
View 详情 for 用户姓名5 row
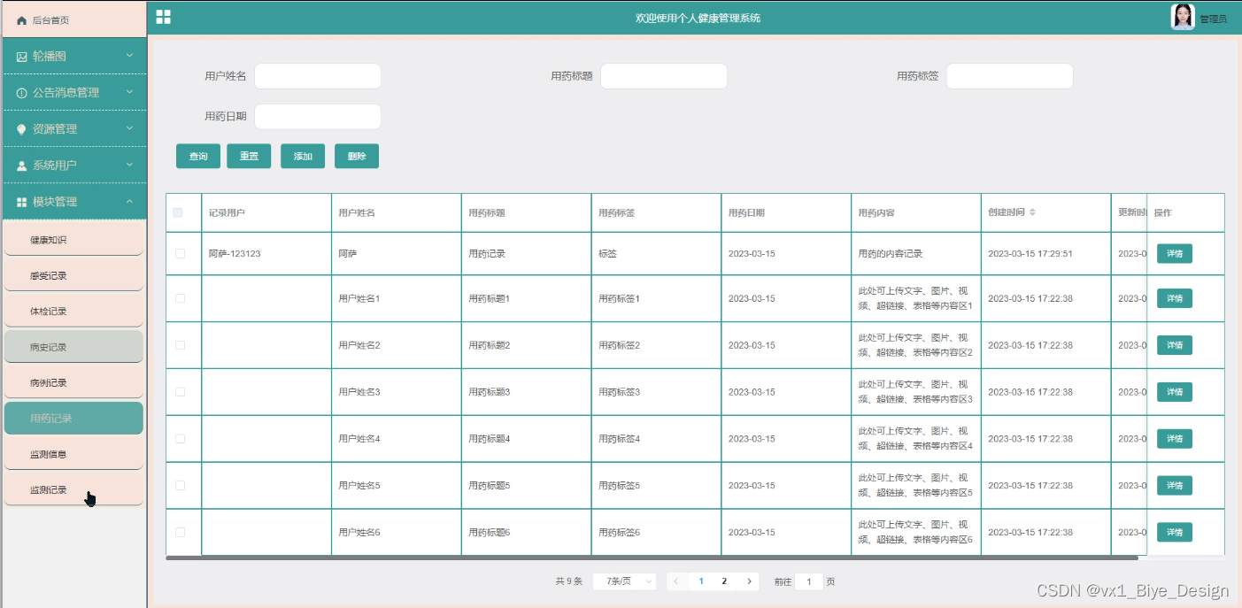(x=1175, y=485)
